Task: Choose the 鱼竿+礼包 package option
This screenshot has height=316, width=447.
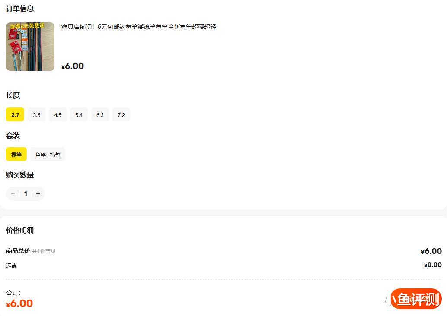Action: click(48, 154)
